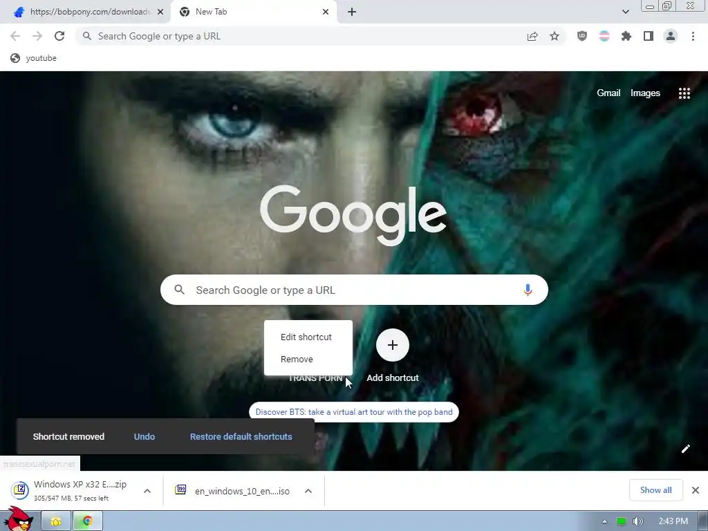The width and height of the screenshot is (708, 531).
Task: Reload the page with the refresh icon
Action: (59, 36)
